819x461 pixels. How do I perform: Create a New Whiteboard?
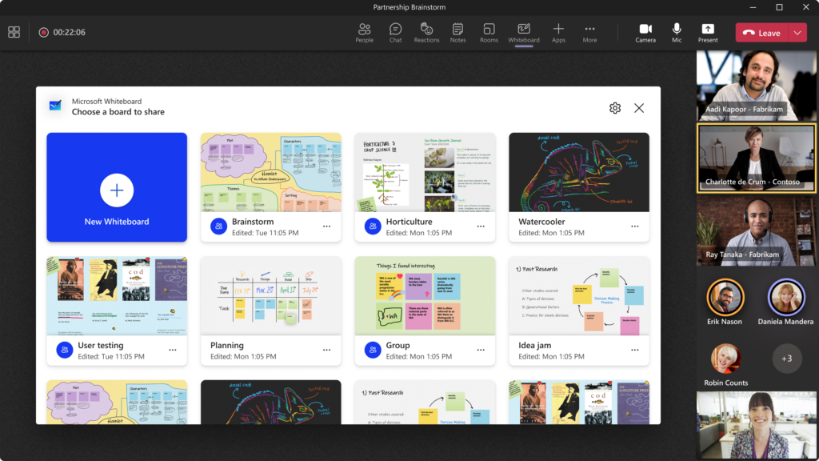pyautogui.click(x=117, y=190)
